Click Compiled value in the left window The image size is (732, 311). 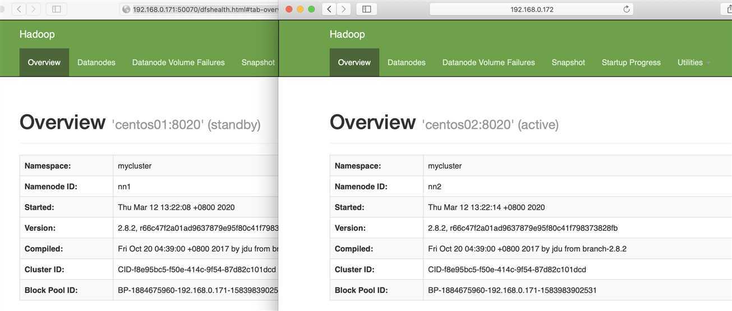198,249
